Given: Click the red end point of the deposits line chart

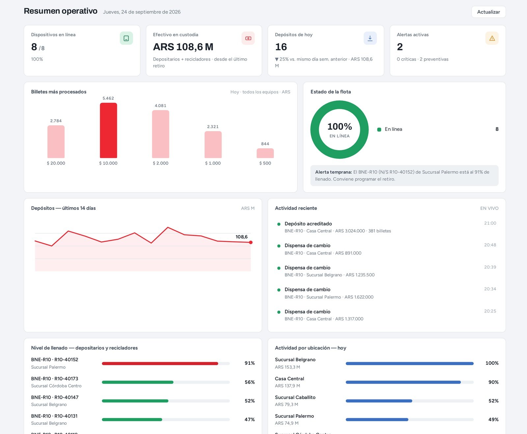Looking at the screenshot, I should click(x=251, y=243).
